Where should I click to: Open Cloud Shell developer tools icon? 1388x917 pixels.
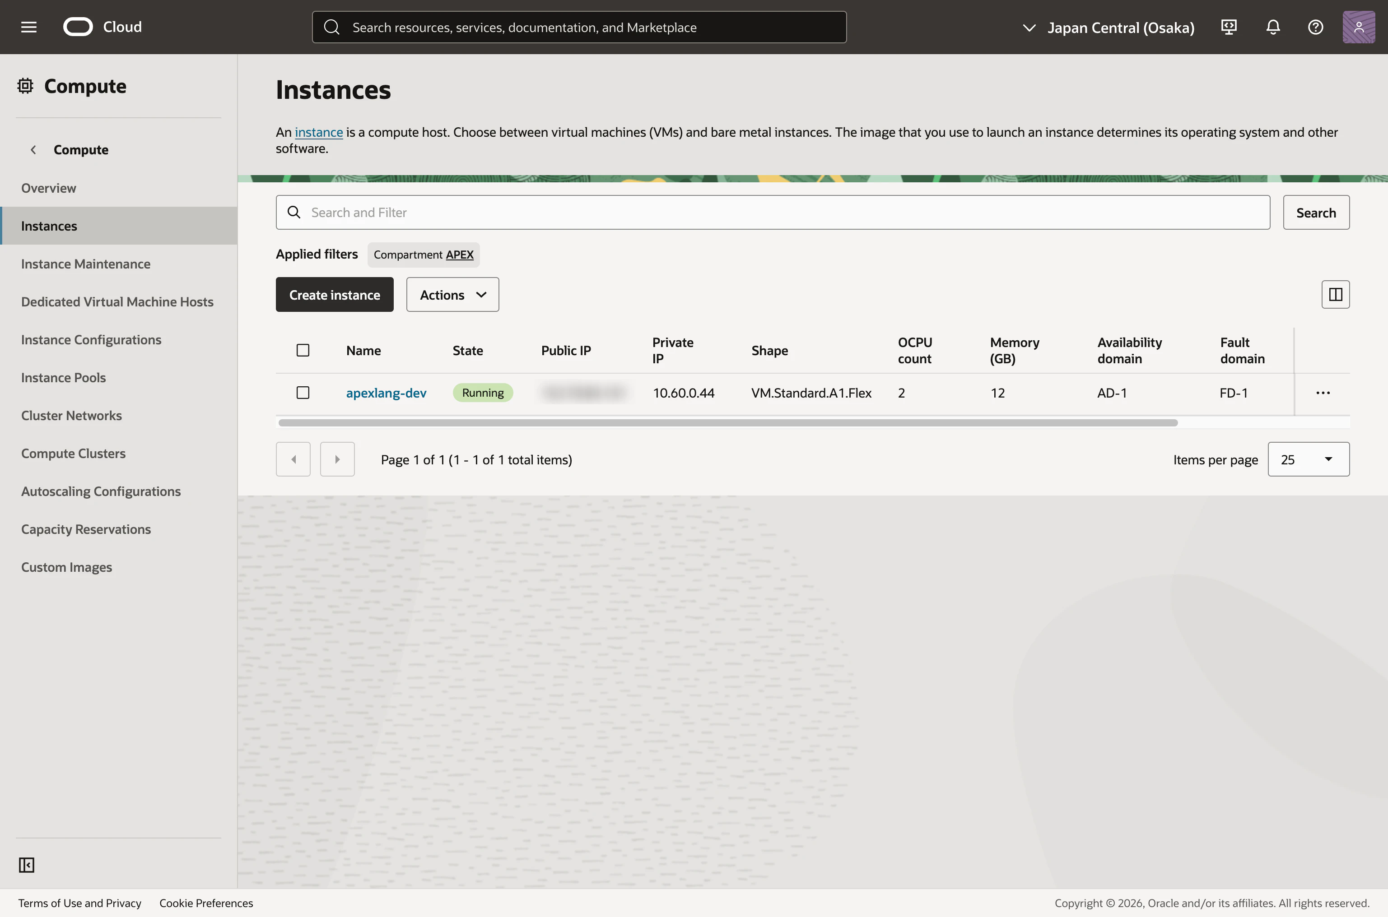click(1229, 27)
